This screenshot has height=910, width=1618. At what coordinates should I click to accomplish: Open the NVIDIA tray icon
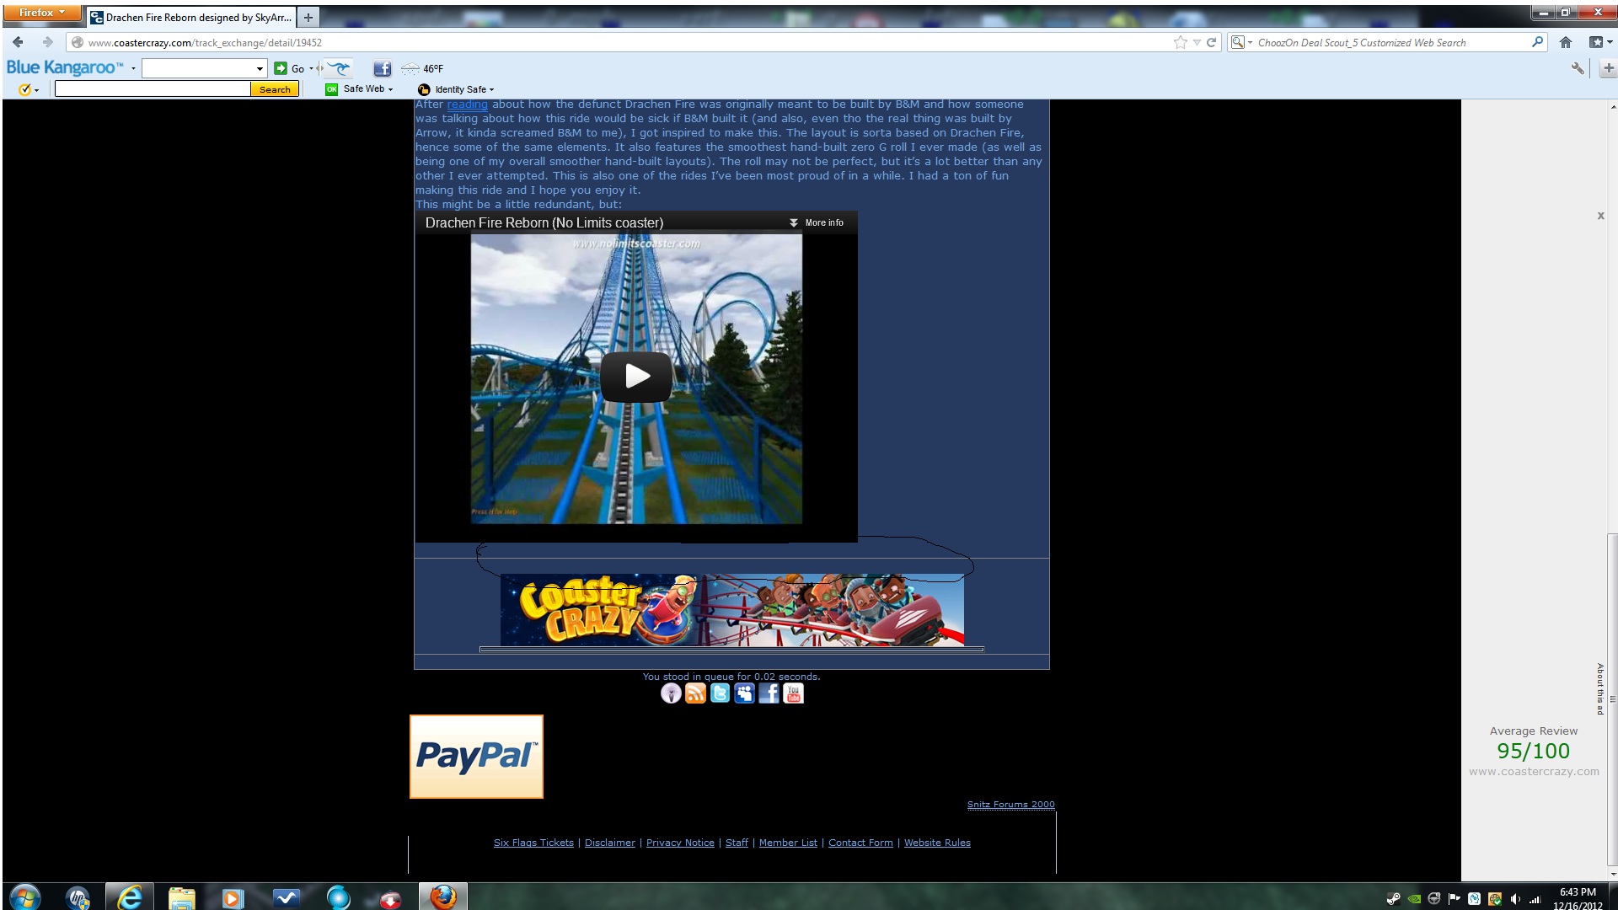(1414, 899)
